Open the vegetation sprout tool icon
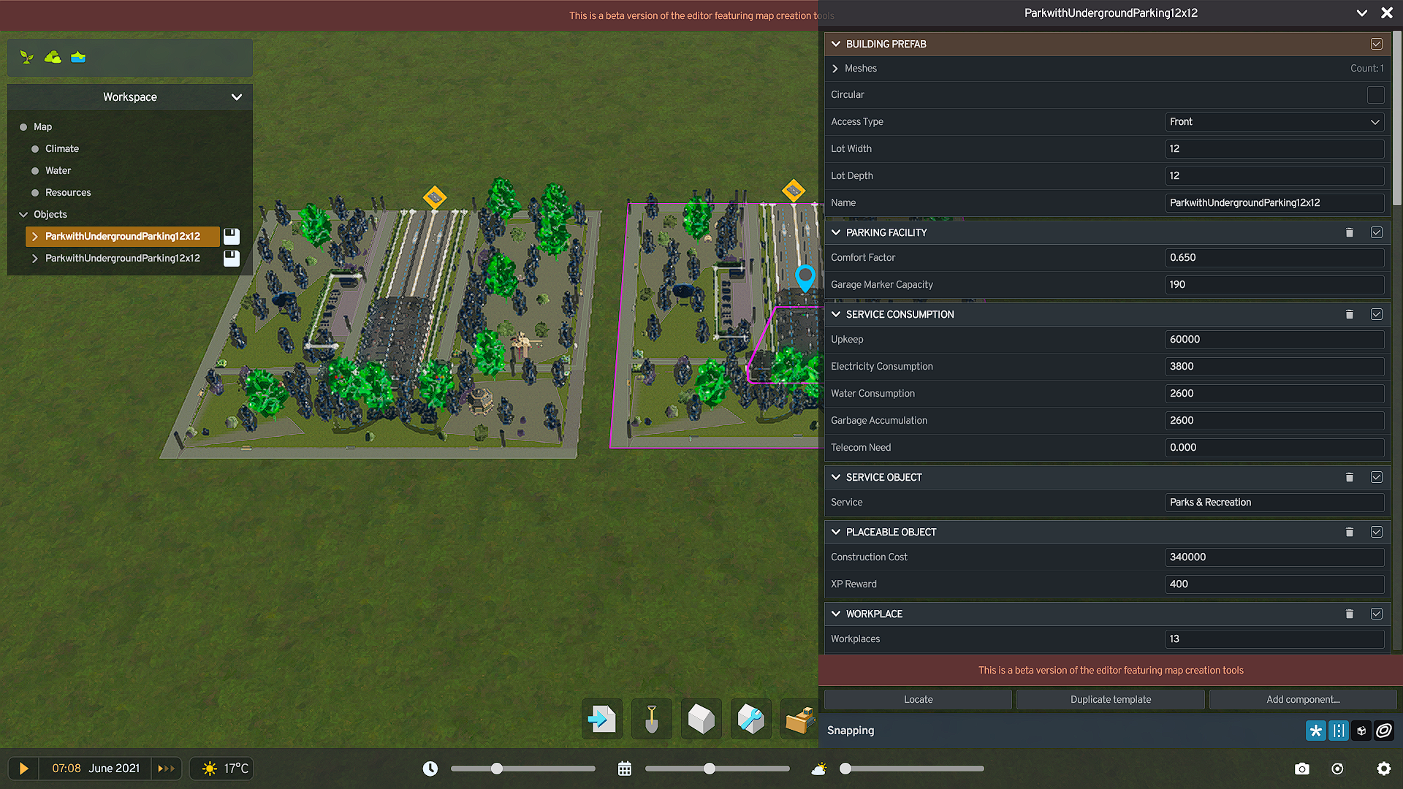 click(x=27, y=57)
